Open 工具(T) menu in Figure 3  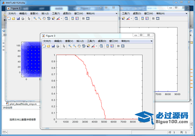tap(91, 41)
